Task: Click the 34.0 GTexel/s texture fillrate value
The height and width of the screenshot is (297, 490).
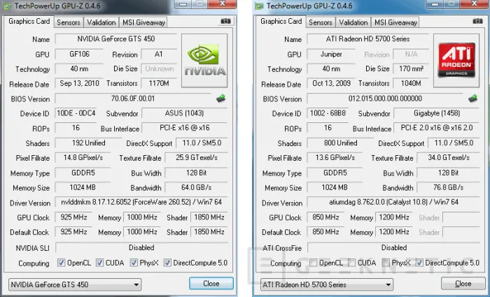Action: pos(449,157)
